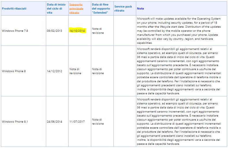Click the 'Prodotti rilasciati' column header

14,9
